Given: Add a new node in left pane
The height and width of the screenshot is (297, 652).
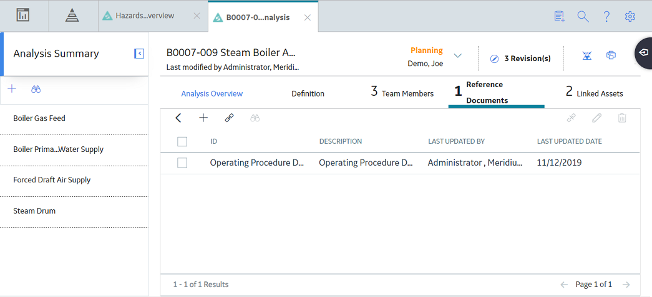Looking at the screenshot, I should (12, 89).
